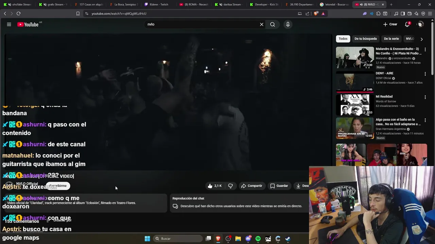Open the YouTube hamburger guide menu

pyautogui.click(x=9, y=24)
